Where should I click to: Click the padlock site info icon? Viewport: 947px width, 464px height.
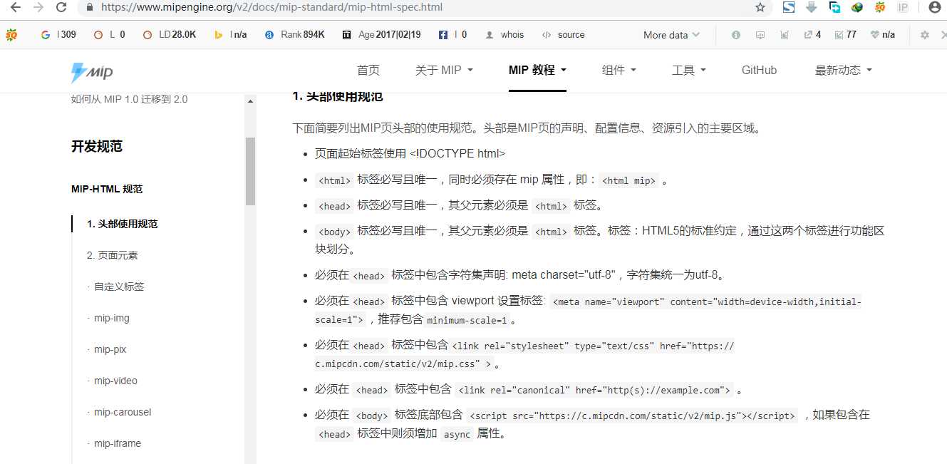[89, 7]
